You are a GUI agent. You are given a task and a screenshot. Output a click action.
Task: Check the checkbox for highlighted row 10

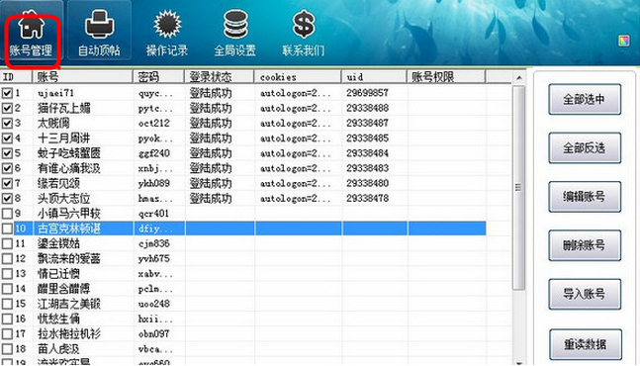(7, 229)
